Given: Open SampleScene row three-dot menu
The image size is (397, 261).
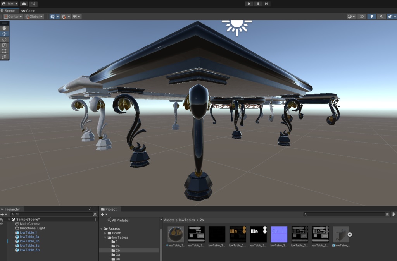Looking at the screenshot, I should click(95, 219).
